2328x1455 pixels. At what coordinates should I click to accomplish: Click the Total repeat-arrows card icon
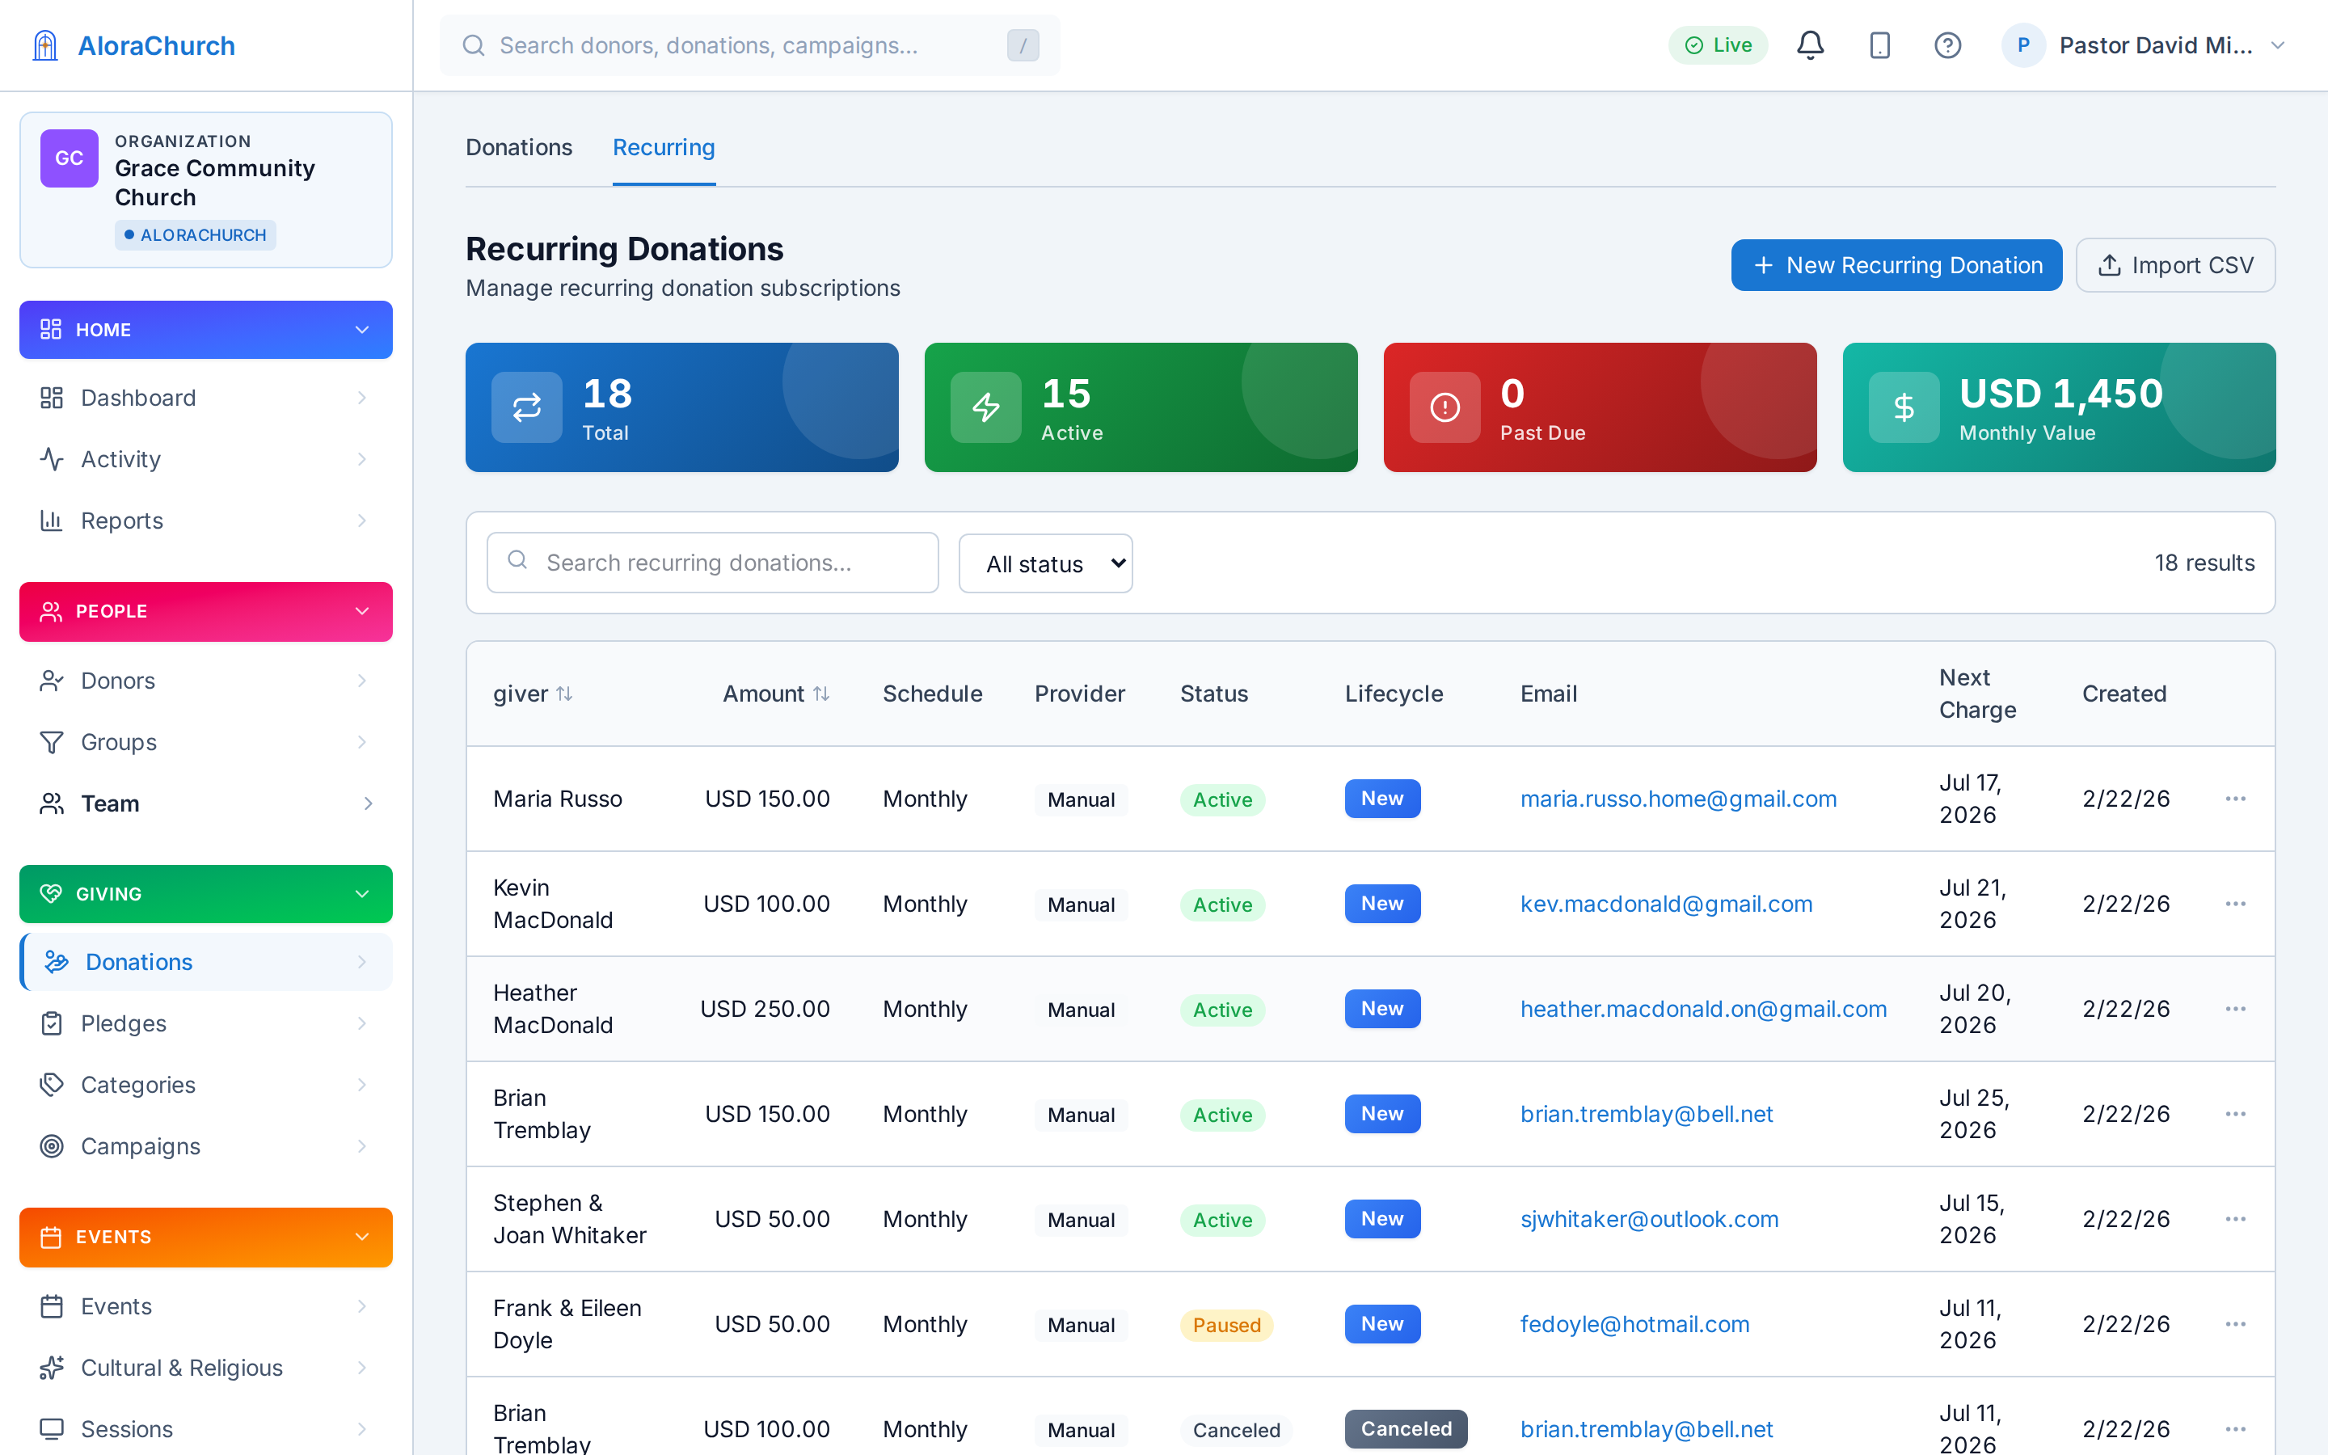pos(527,407)
